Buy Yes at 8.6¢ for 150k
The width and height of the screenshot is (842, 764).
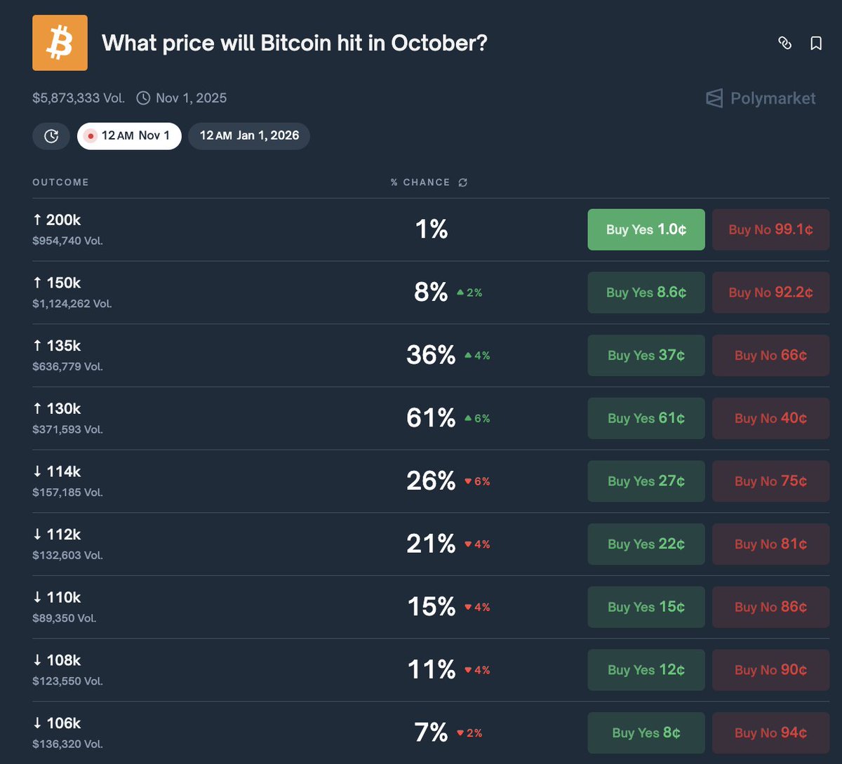[646, 293]
